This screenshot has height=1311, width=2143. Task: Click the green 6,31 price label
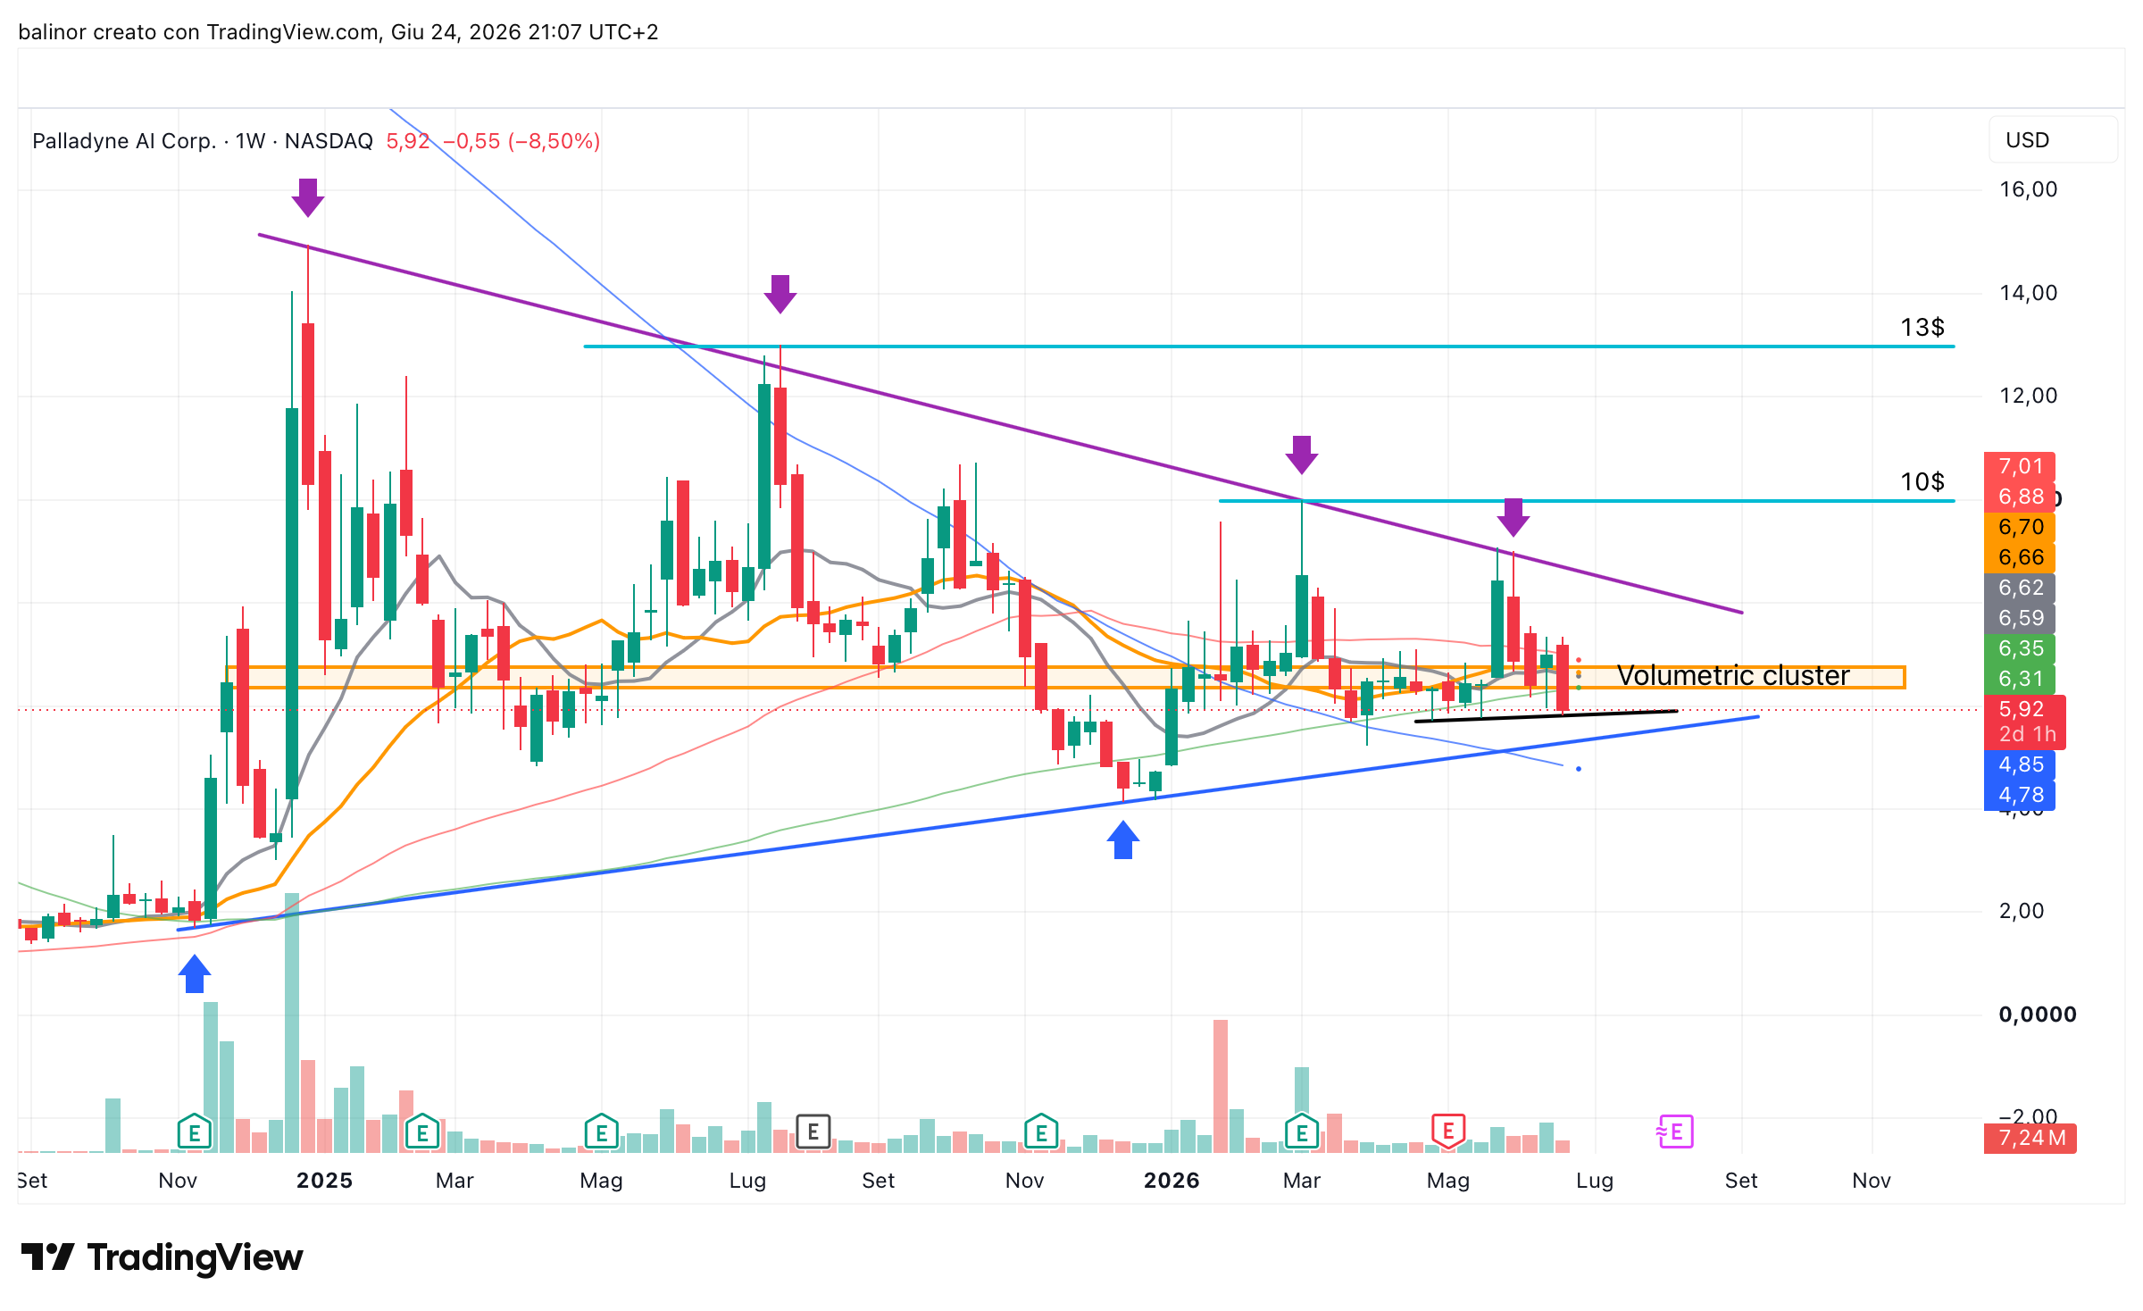[x=2020, y=679]
